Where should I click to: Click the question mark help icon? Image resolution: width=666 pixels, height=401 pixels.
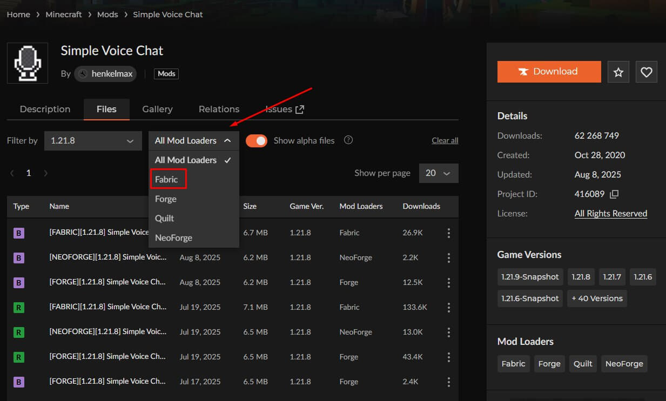(x=348, y=139)
